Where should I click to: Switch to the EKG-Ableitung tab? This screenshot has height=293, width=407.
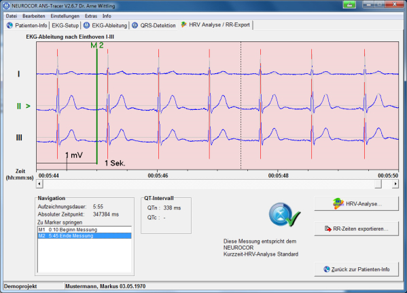click(x=105, y=25)
